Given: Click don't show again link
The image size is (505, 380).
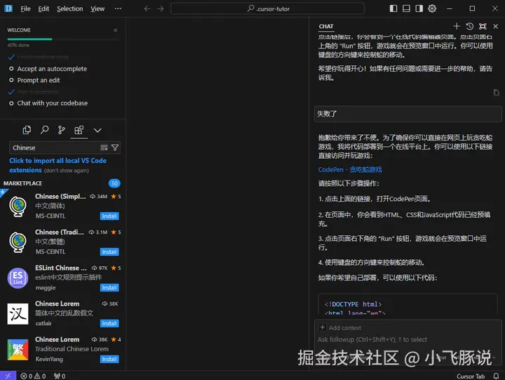Looking at the screenshot, I should click(x=67, y=170).
